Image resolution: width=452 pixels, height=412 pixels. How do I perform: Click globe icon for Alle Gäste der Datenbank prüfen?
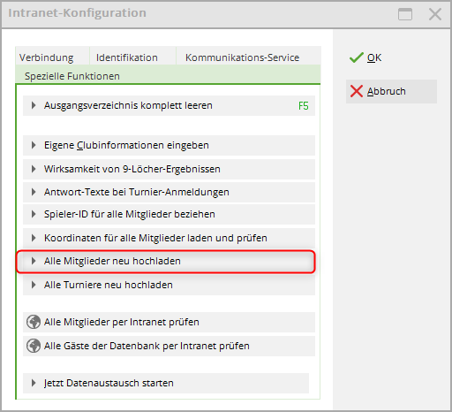coord(34,346)
